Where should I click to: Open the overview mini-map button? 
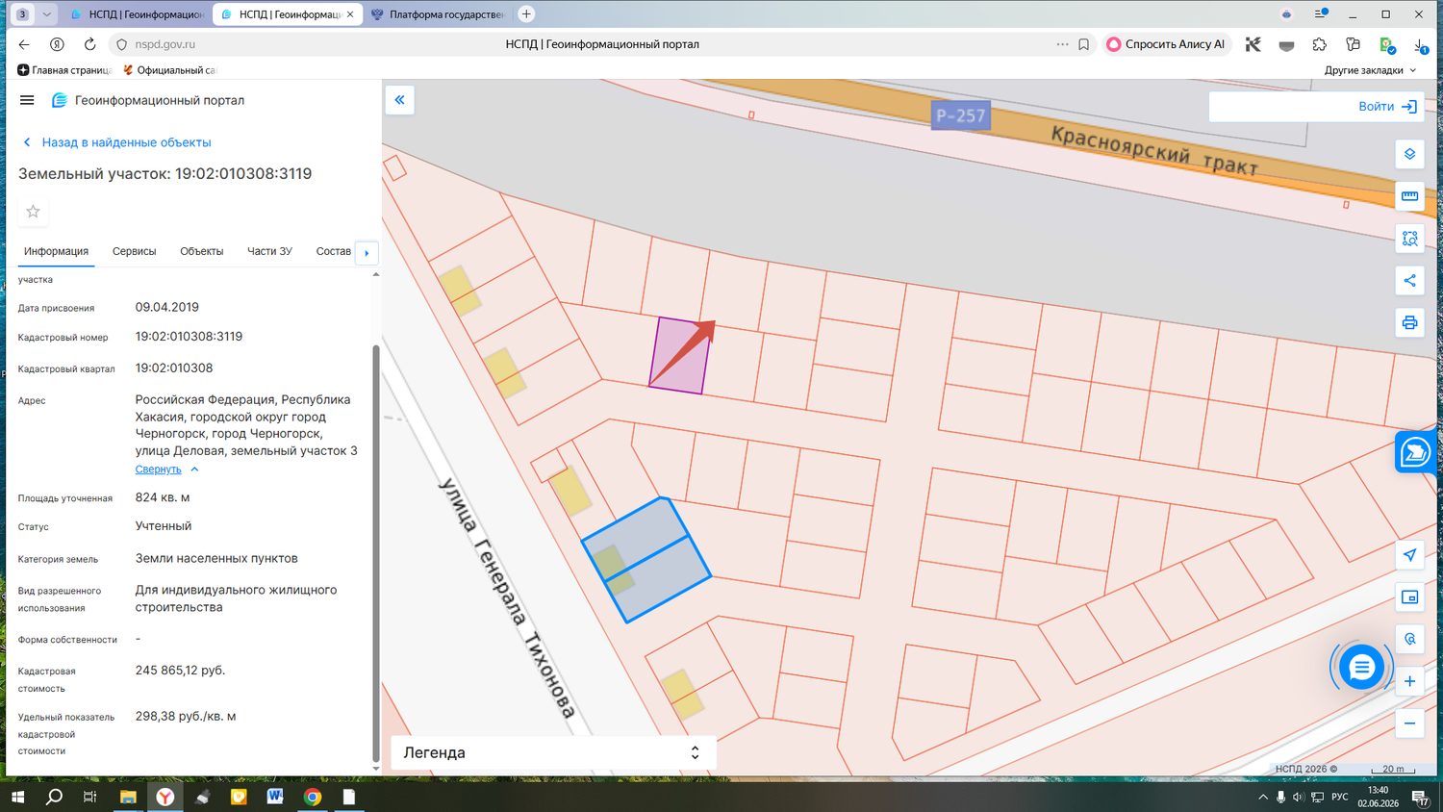[x=1409, y=597]
